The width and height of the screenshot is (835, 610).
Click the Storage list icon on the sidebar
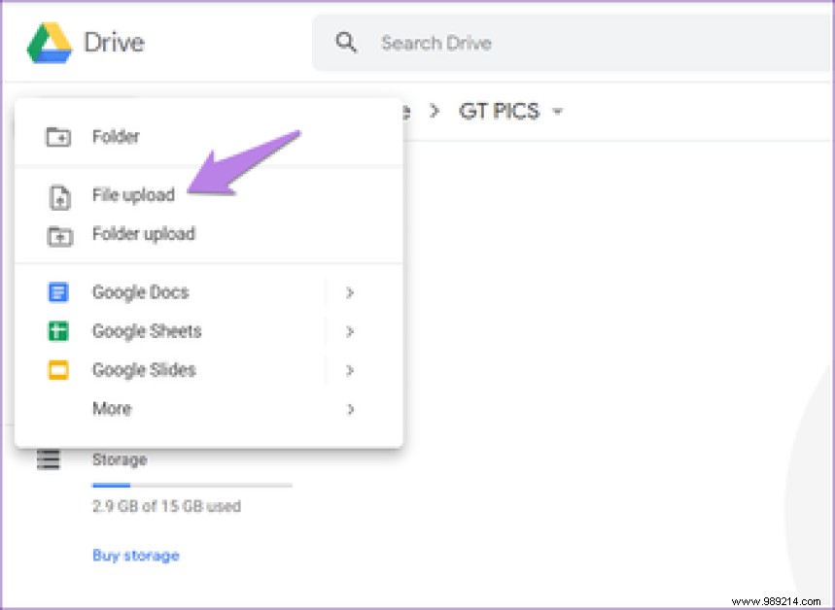[47, 458]
